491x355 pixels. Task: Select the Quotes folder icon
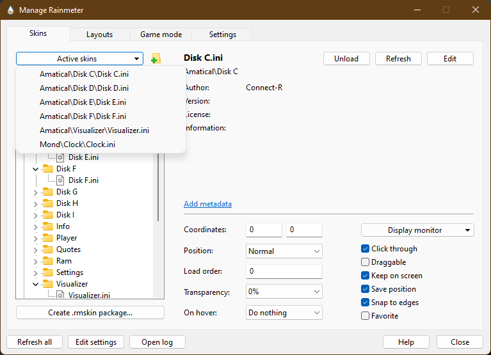point(48,249)
